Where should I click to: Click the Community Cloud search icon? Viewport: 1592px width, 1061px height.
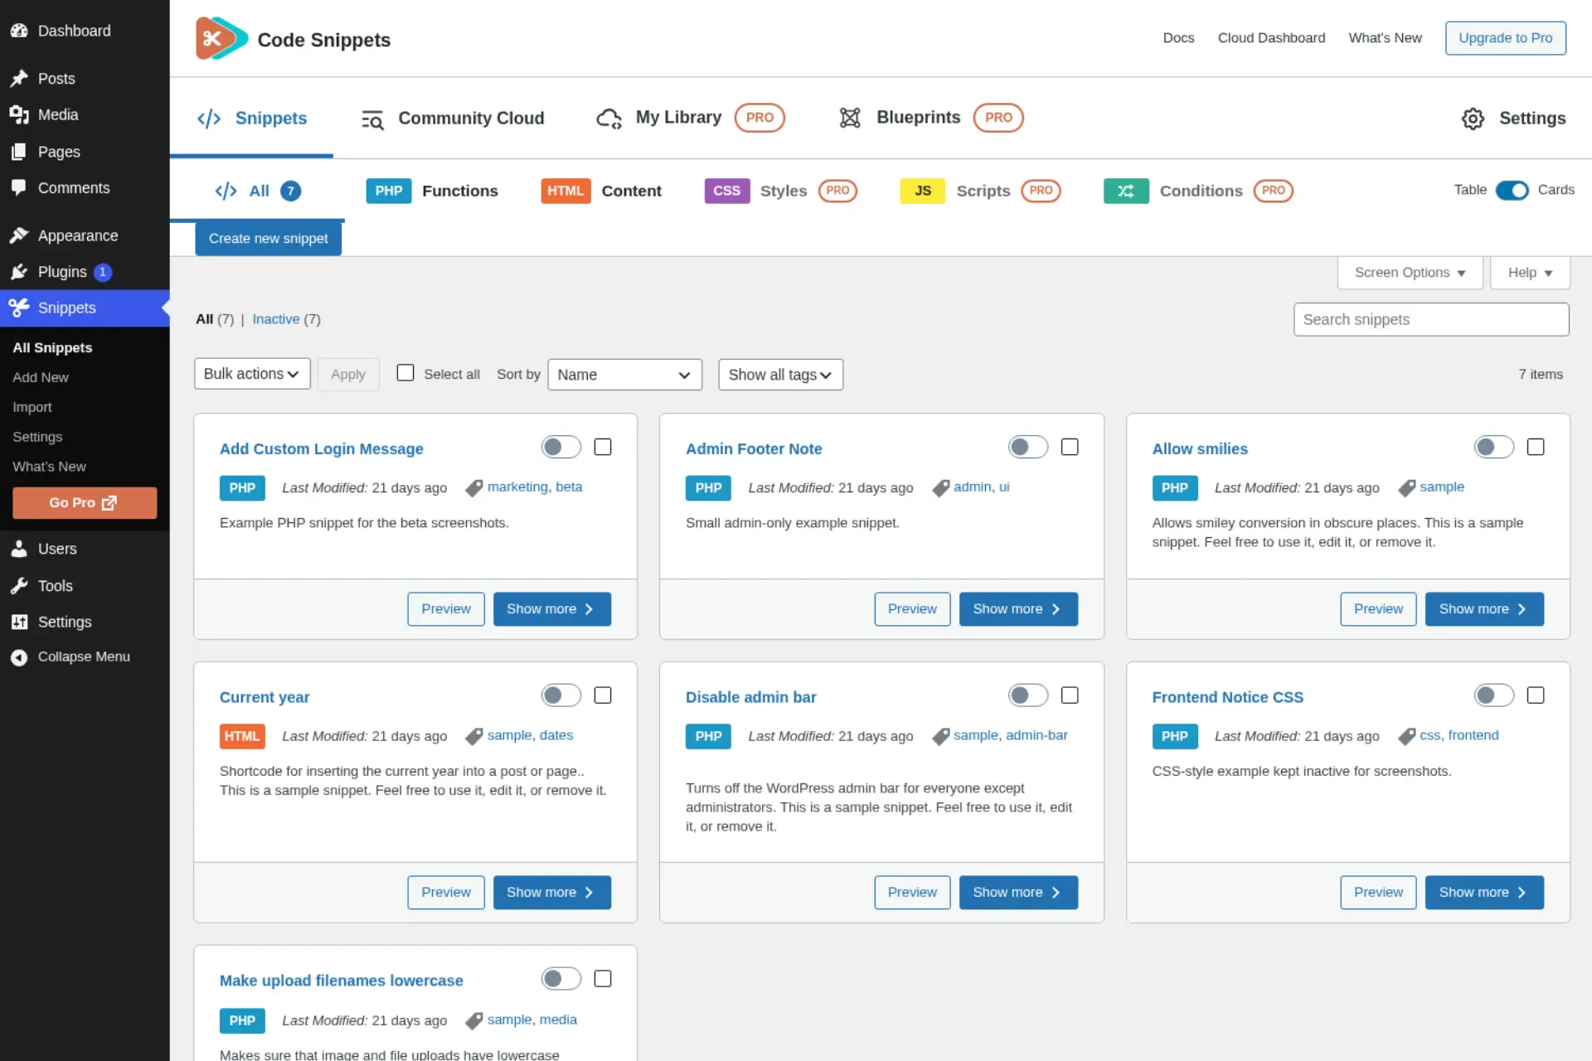[x=372, y=119]
